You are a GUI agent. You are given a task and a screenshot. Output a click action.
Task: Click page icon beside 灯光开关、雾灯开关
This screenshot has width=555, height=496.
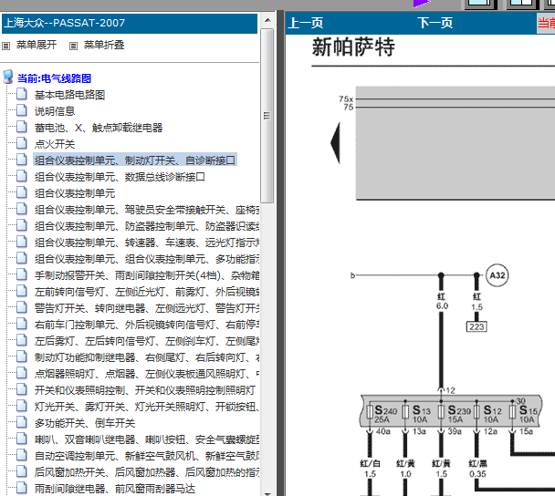[22, 406]
